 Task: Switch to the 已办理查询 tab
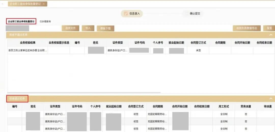click(x=45, y=21)
